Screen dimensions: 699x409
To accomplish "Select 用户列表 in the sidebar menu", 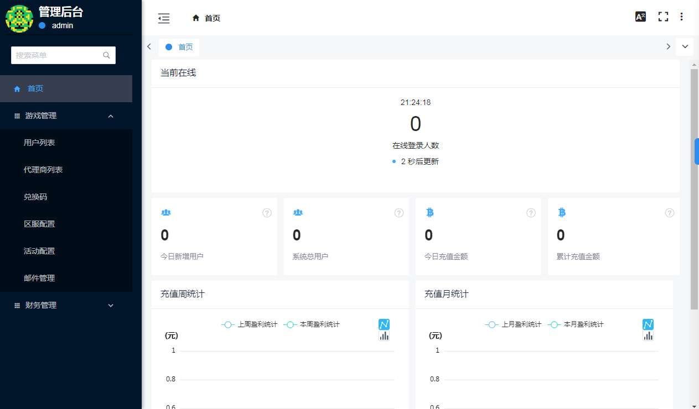I will point(39,142).
